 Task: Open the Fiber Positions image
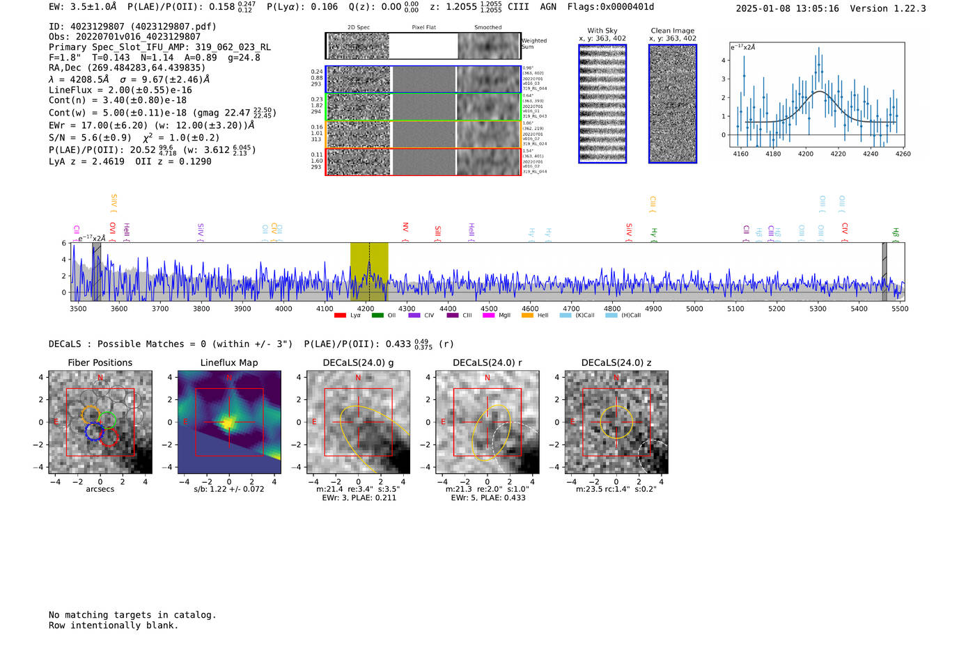point(100,422)
